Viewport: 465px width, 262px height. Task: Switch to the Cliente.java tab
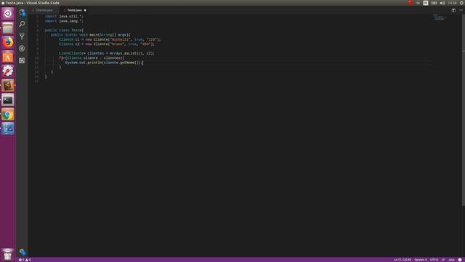tap(44, 10)
